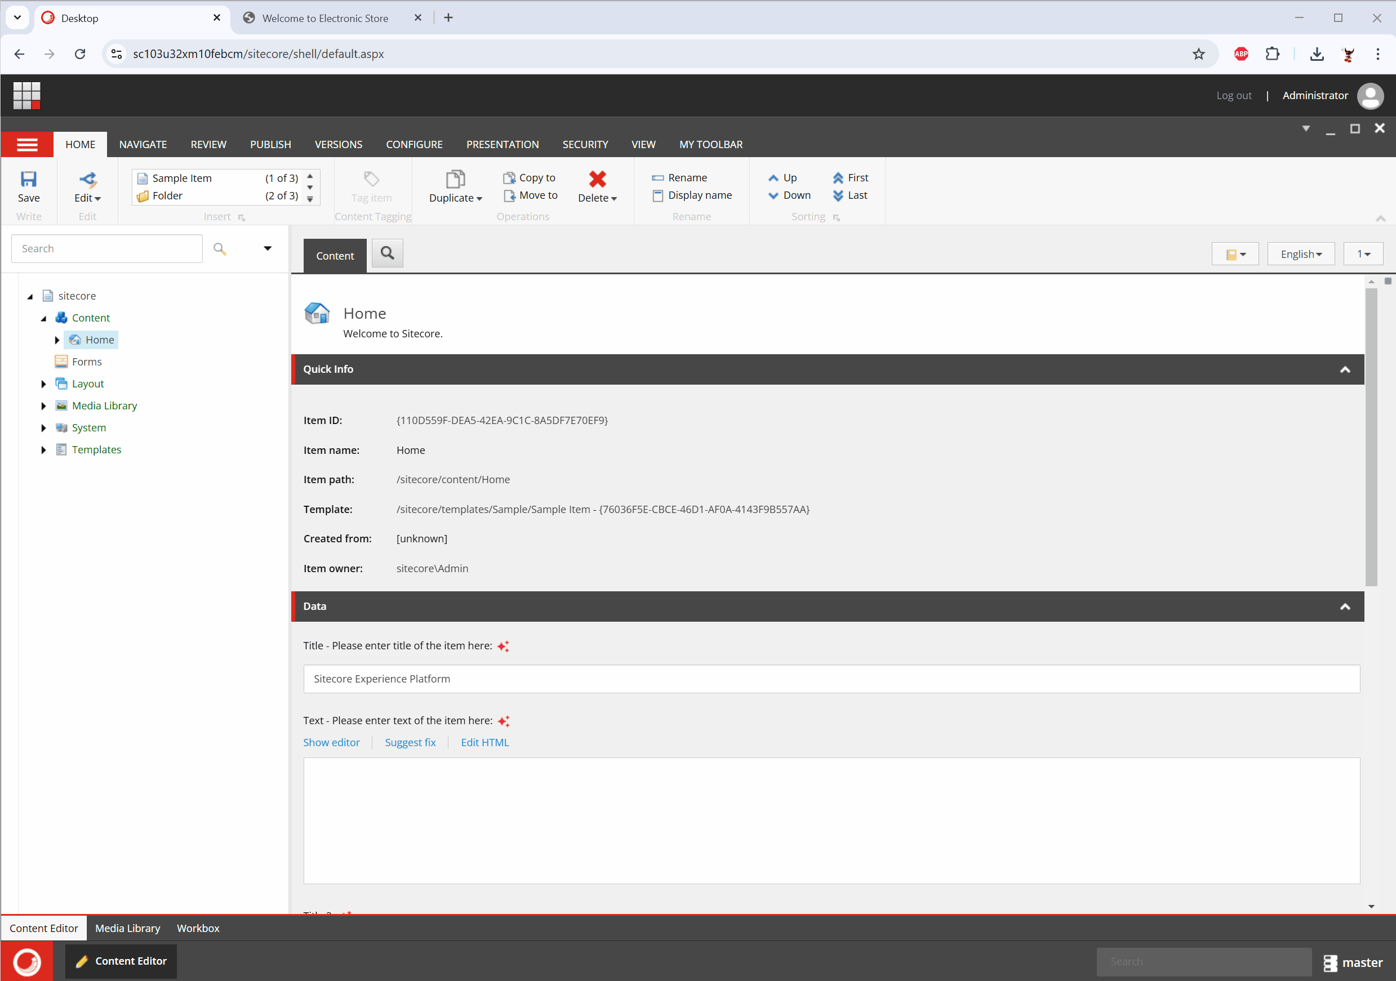The height and width of the screenshot is (981, 1396).
Task: Collapse the Data section
Action: 1344,607
